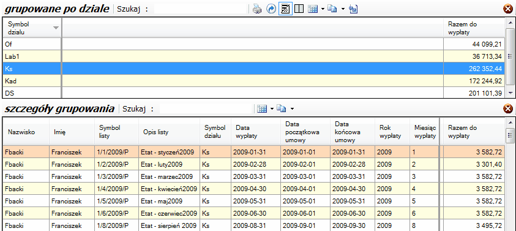Click the Symbol listy column header
This screenshot has height=231, width=516.
(x=116, y=132)
